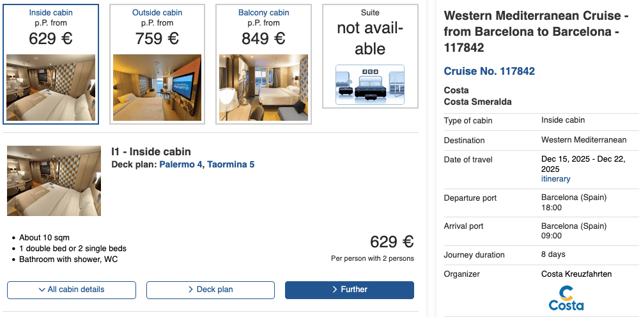Click the Balcony cabin thumbnail image

coord(263,88)
